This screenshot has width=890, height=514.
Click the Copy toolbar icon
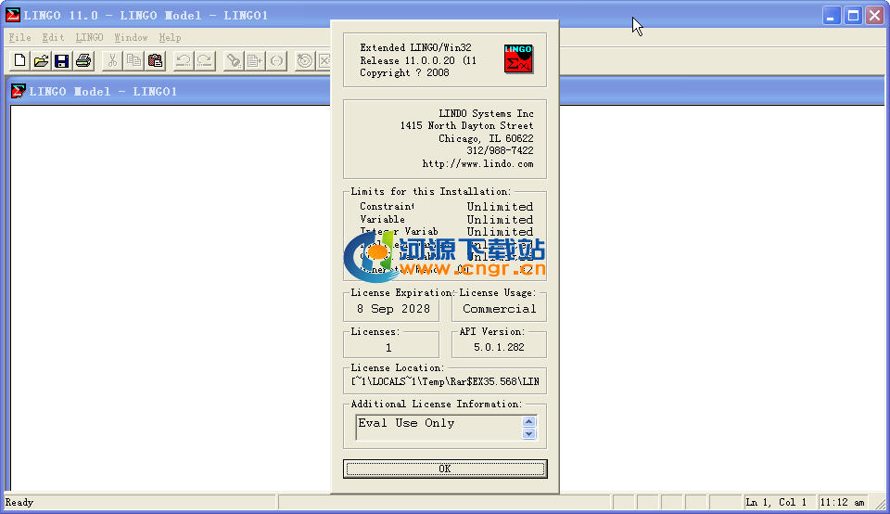click(133, 61)
